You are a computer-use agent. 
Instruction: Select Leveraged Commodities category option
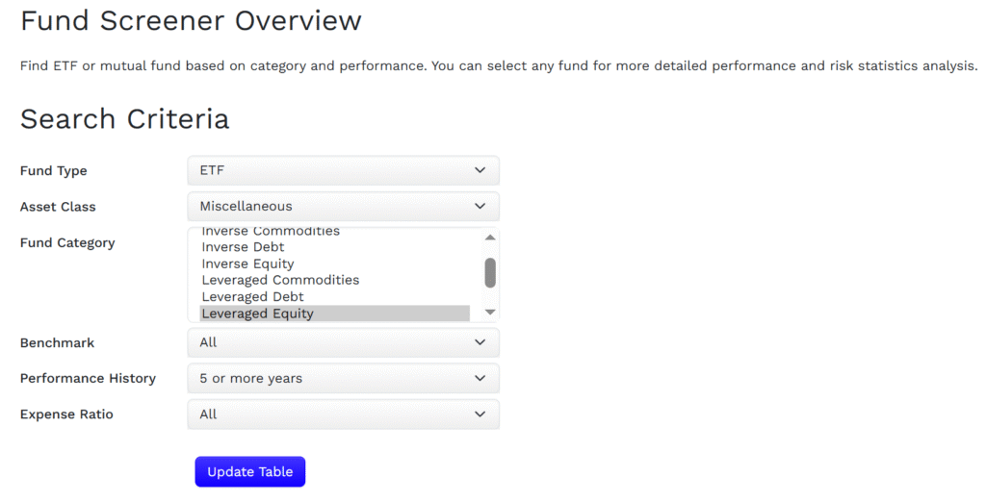pyautogui.click(x=280, y=280)
